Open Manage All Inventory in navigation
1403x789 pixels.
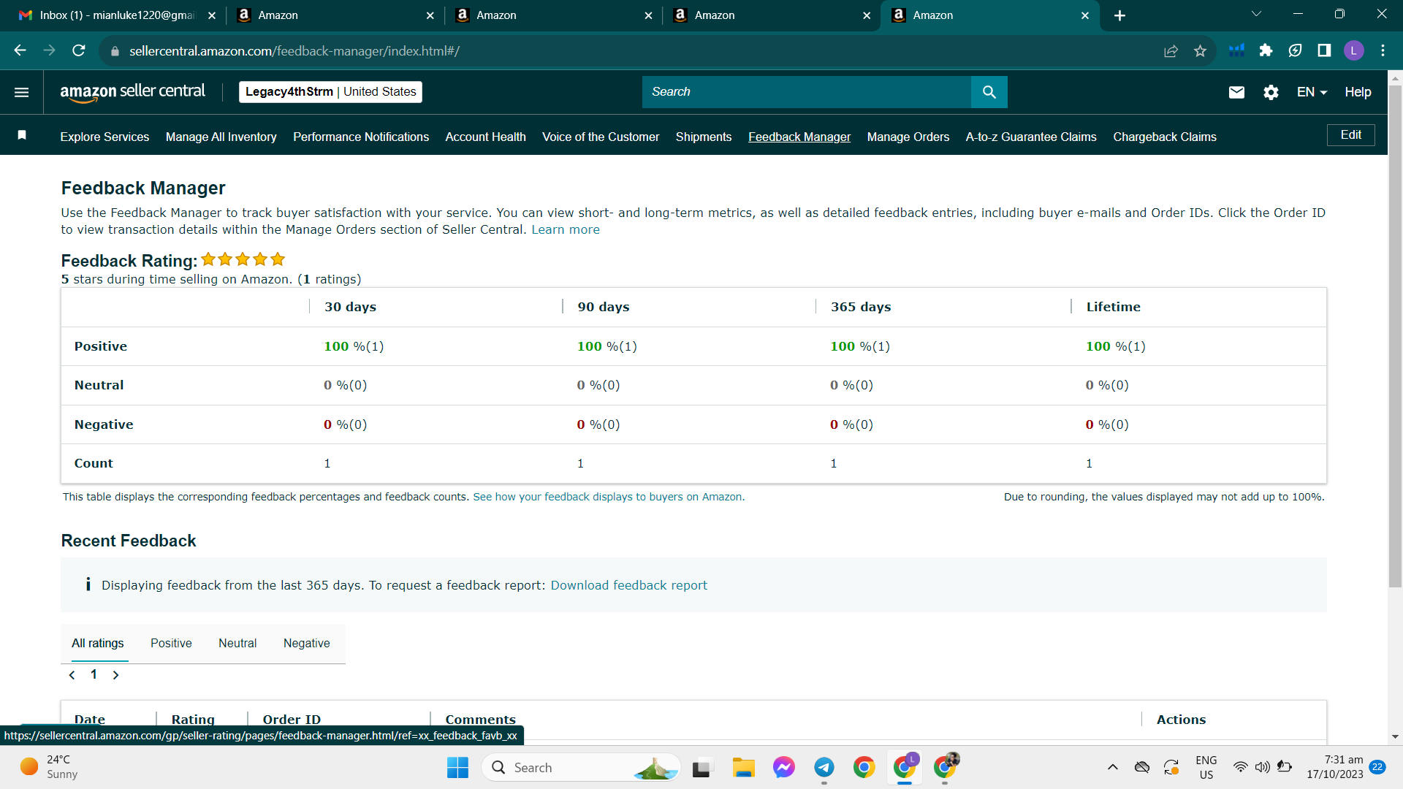click(x=221, y=137)
